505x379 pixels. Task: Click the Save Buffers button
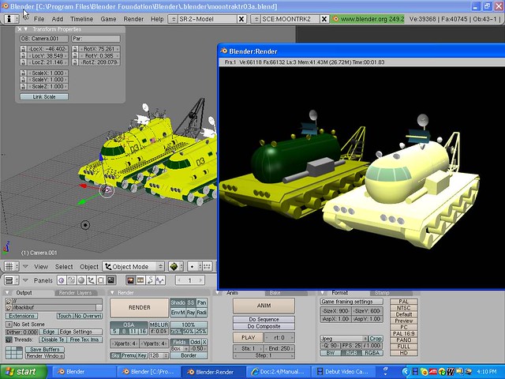[x=45, y=349]
